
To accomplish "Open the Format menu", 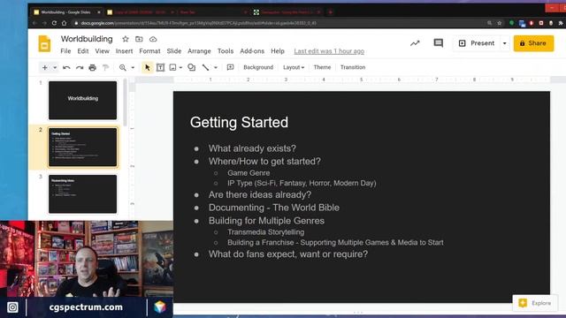I will pyautogui.click(x=149, y=51).
